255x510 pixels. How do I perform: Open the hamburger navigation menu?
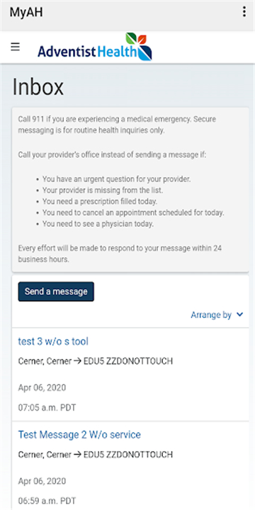point(16,47)
